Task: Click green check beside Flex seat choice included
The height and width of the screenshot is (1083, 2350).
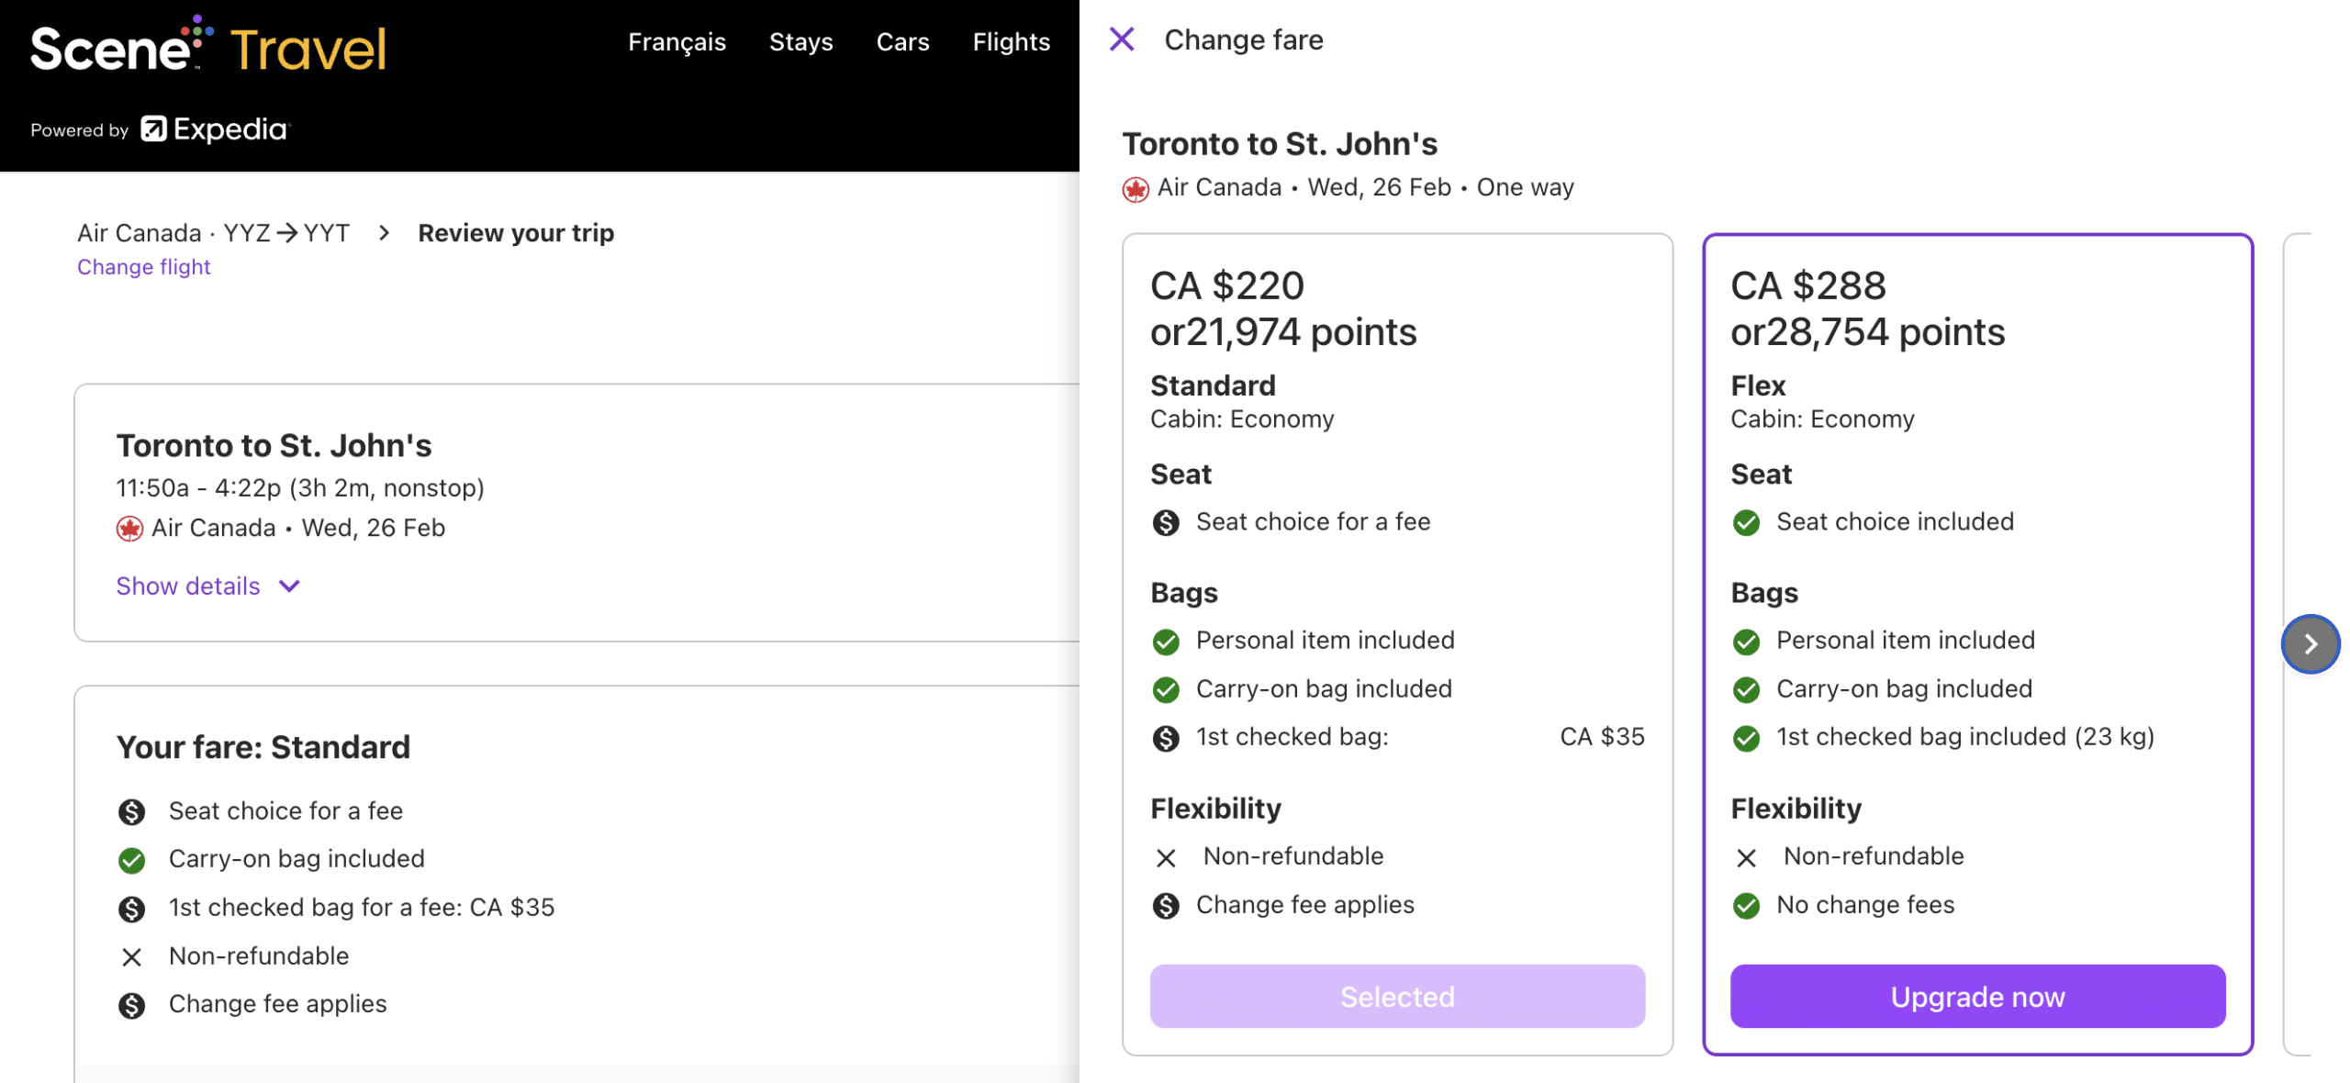Action: pyautogui.click(x=1745, y=522)
